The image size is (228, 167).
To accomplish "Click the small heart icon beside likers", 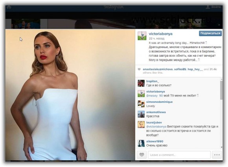I will click(139, 69).
